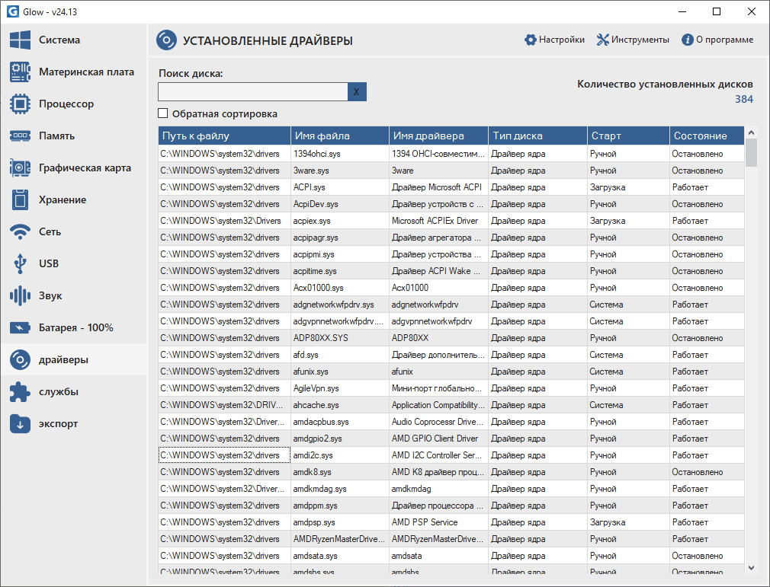Click the table scrollbar up arrow

coord(751,132)
